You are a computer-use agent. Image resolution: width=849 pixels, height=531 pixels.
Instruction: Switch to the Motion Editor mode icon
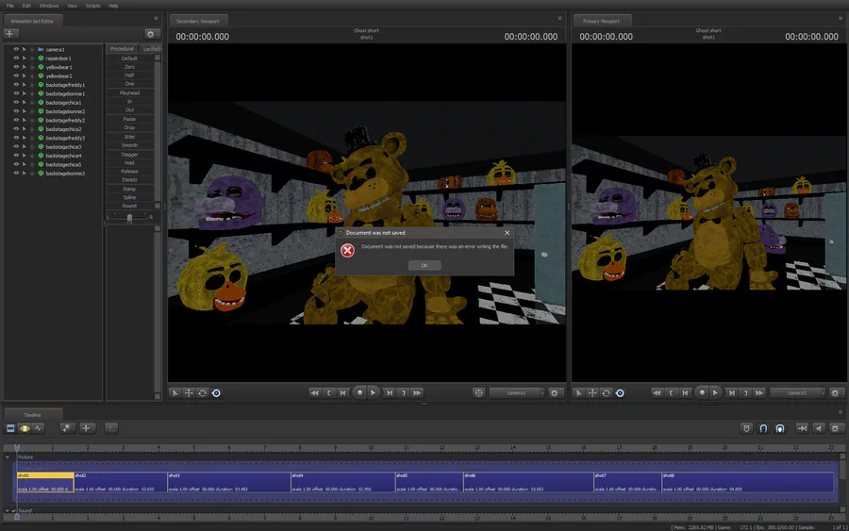point(25,428)
